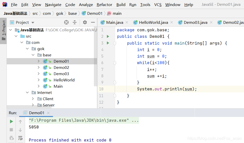Collapse all with the Project panel icon
244x143 pixels.
pyautogui.click(x=75, y=22)
